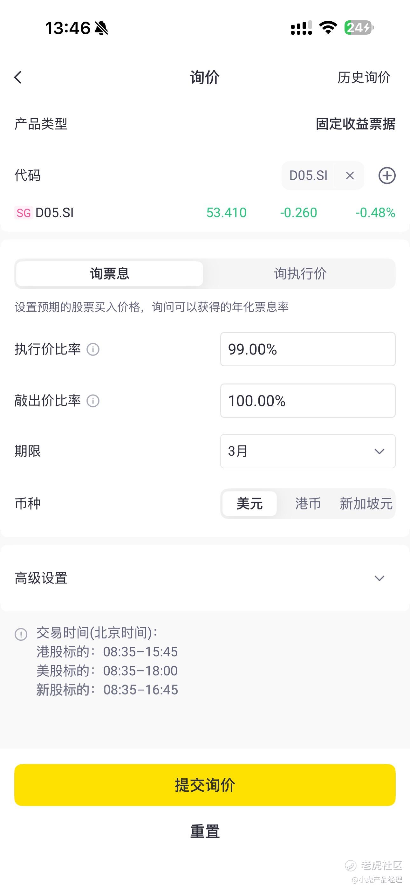Tap the trading hours notice icon
Viewport: 410px width, 889px height.
[x=21, y=634]
